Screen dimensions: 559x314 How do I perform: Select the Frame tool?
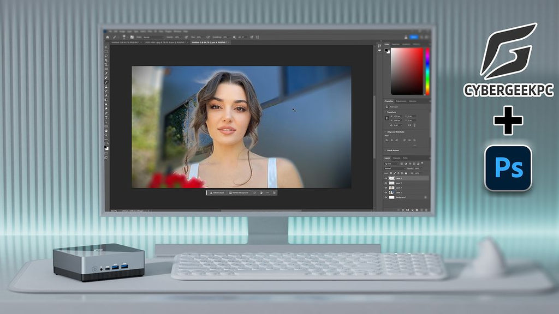click(x=106, y=69)
